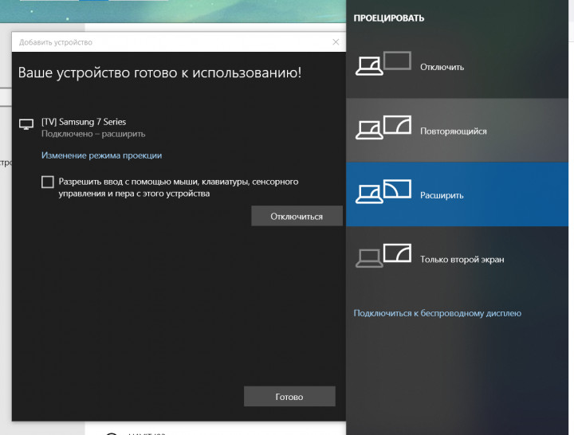
Task: Click the Подключено – расширить status text
Action: click(92, 134)
